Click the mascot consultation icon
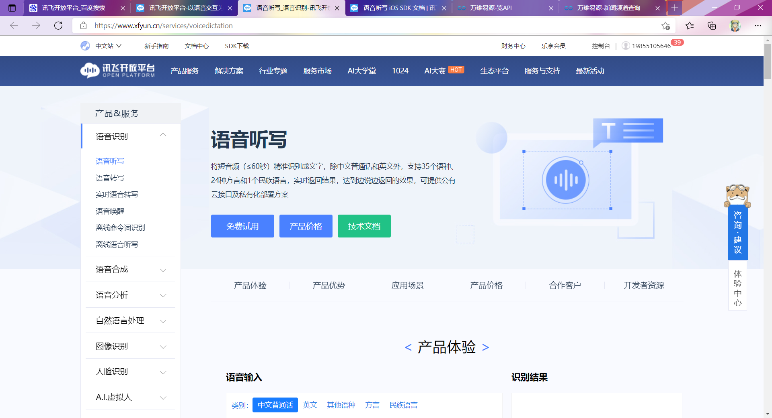 point(737,196)
